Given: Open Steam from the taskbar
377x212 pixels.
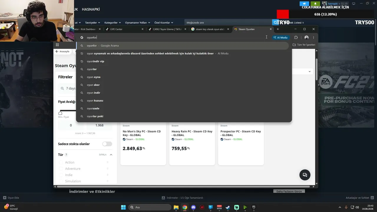Looking at the screenshot, I should coord(228,207).
